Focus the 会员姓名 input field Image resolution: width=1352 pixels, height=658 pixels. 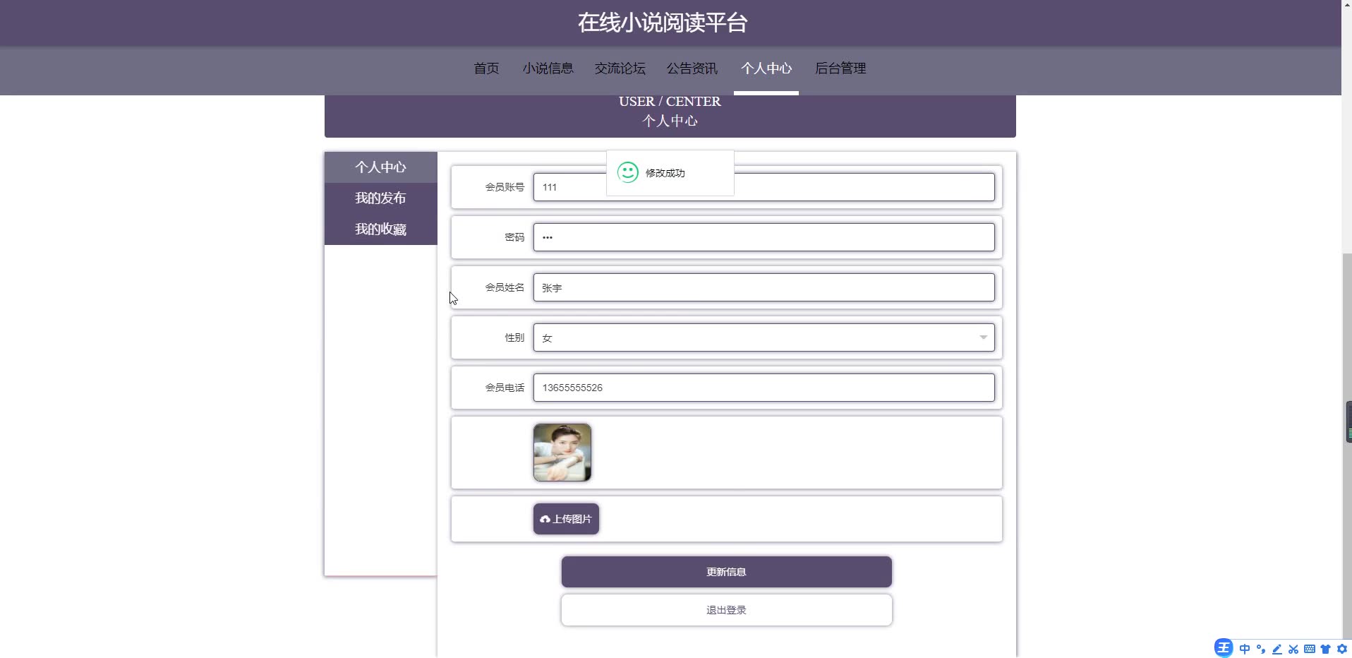764,287
